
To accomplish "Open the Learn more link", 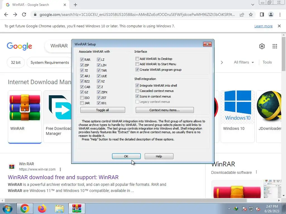I will (263, 26).
